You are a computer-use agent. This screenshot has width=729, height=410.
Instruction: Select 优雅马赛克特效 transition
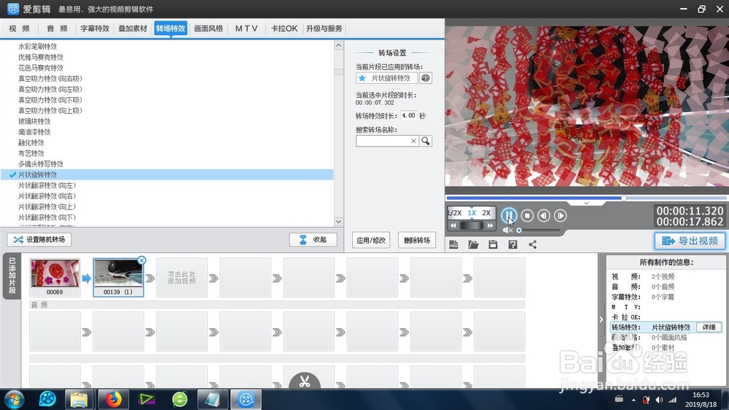(41, 57)
